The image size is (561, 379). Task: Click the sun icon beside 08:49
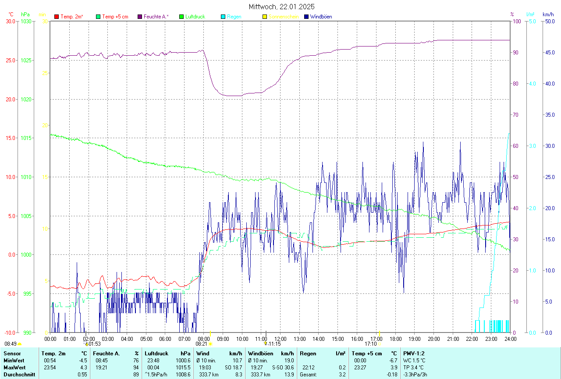[x=20, y=344]
